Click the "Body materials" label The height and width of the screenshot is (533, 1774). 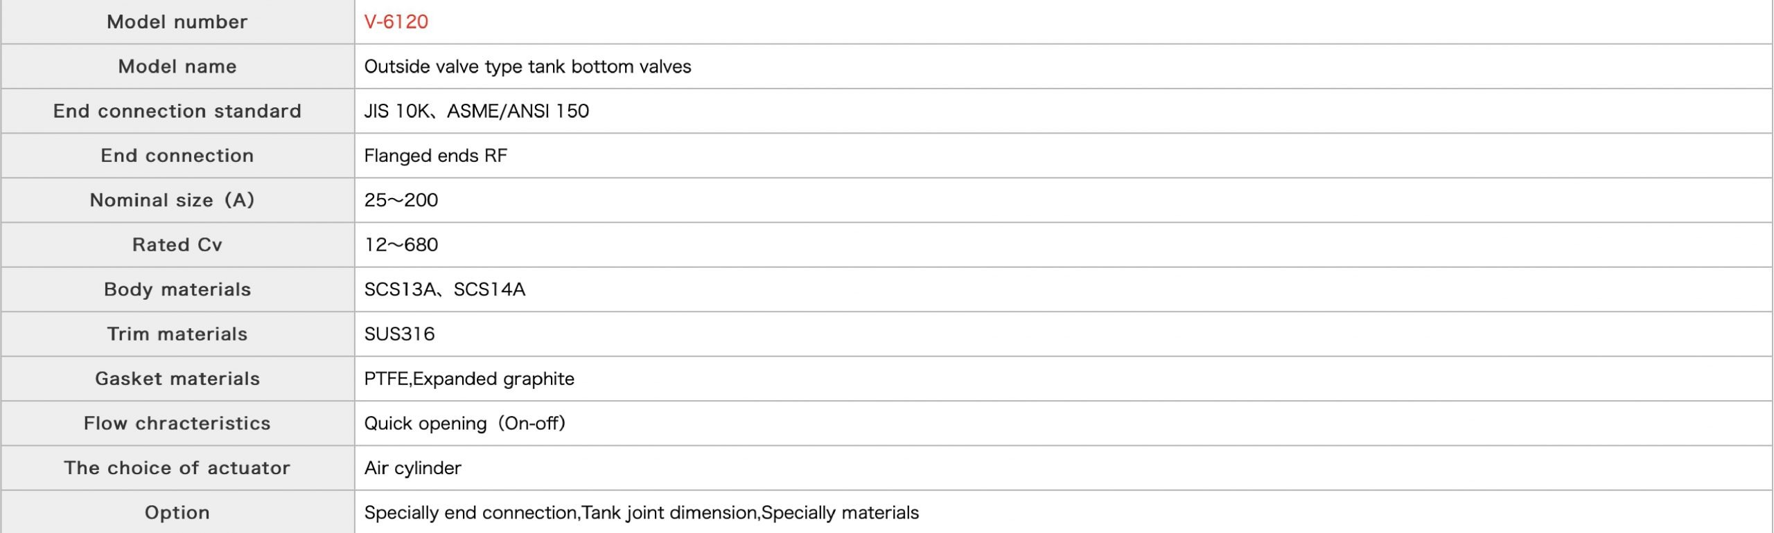tap(177, 289)
